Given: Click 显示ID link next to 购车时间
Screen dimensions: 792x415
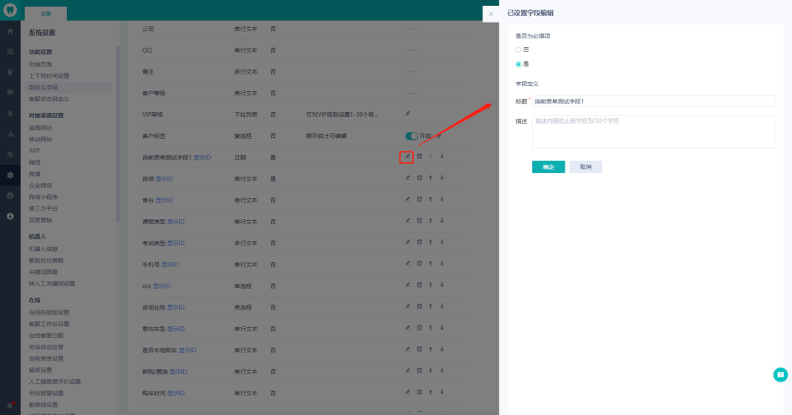Looking at the screenshot, I should pyautogui.click(x=176, y=392).
